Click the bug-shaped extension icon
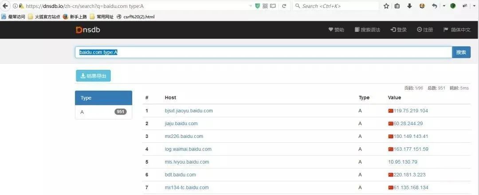Image resolution: width=479 pixels, height=195 pixels. click(465, 6)
